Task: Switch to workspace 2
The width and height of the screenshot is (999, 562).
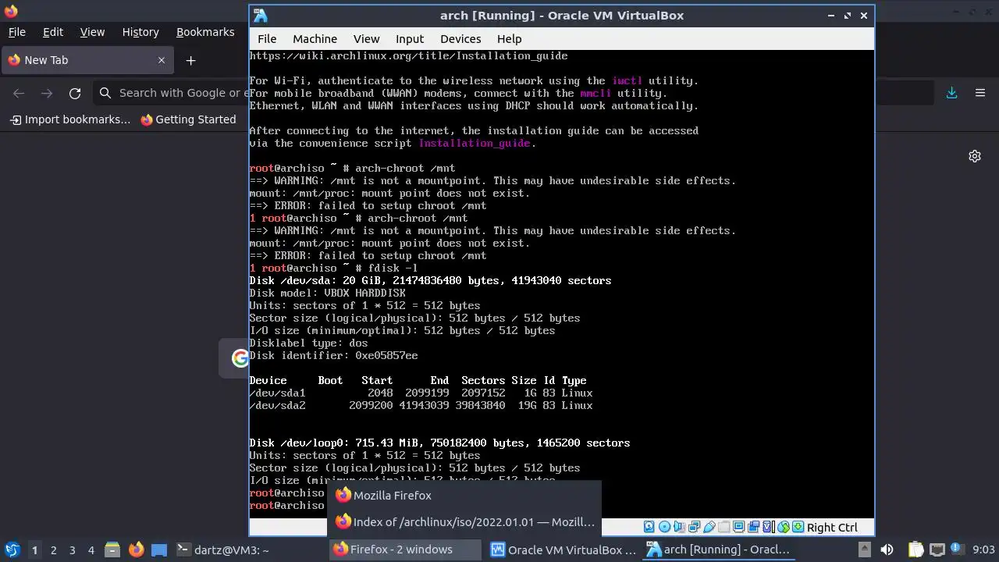Action: pyautogui.click(x=53, y=550)
